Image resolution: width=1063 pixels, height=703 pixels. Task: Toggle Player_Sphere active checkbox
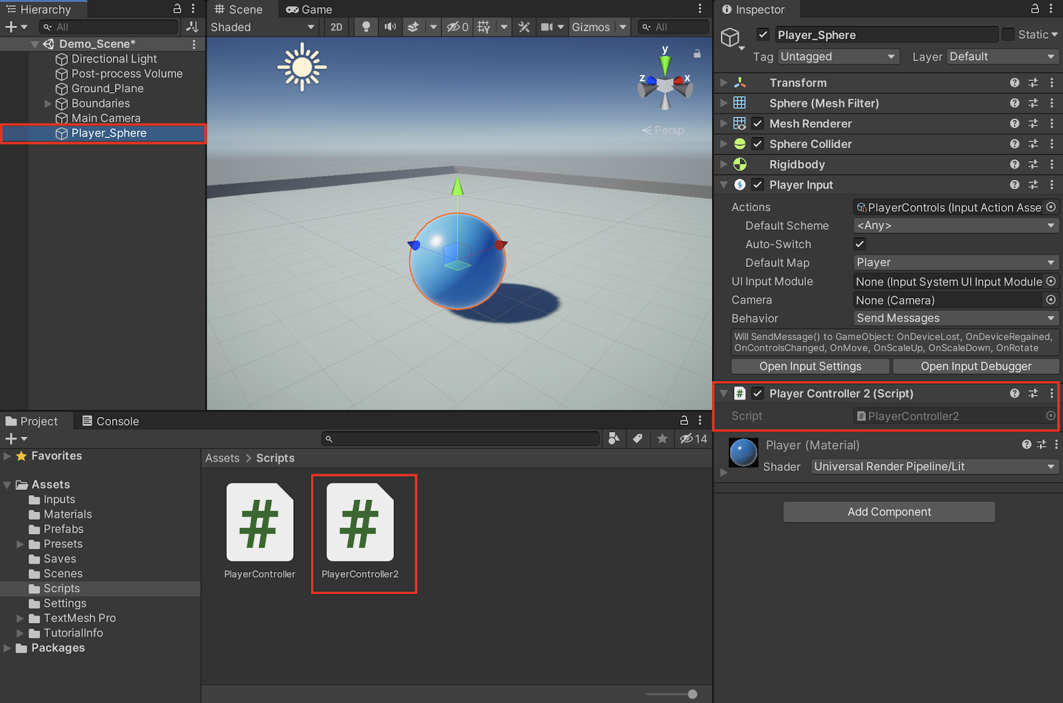(x=763, y=35)
